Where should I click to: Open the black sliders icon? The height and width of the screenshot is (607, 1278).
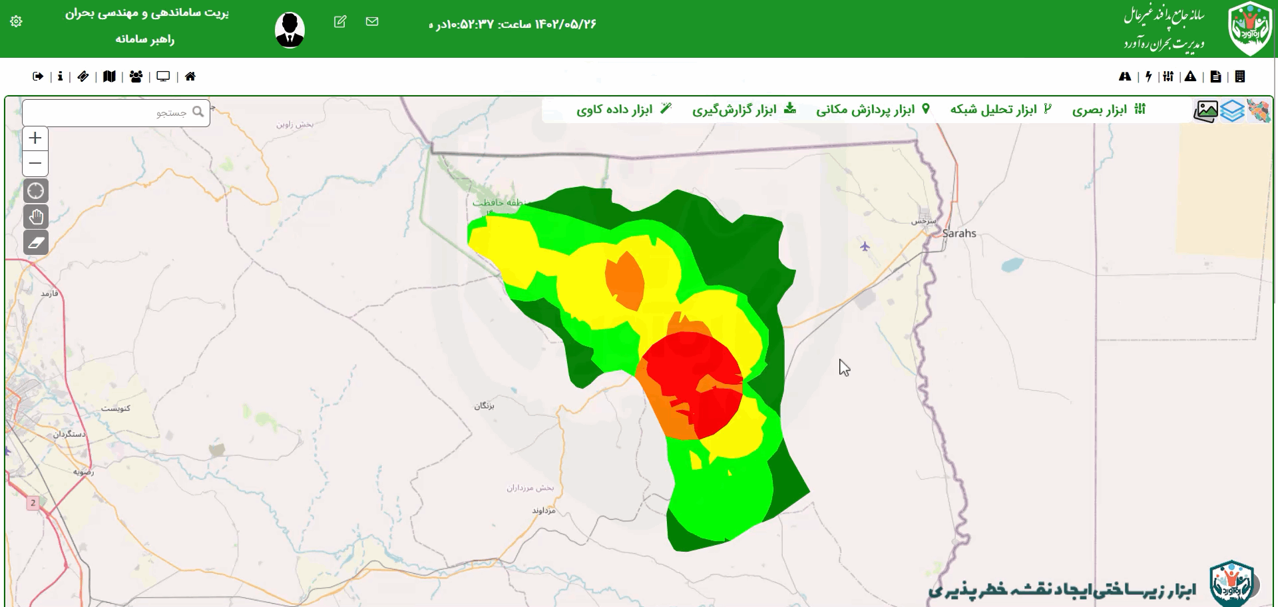(1168, 77)
